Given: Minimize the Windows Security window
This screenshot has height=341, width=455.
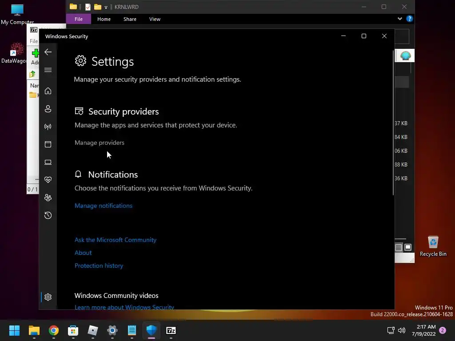Looking at the screenshot, I should [343, 36].
